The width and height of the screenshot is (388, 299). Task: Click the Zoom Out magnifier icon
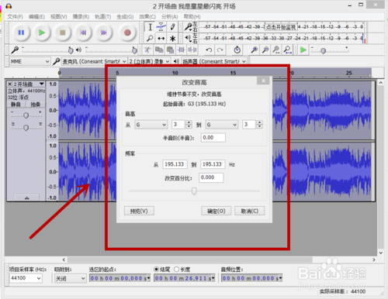click(x=265, y=50)
